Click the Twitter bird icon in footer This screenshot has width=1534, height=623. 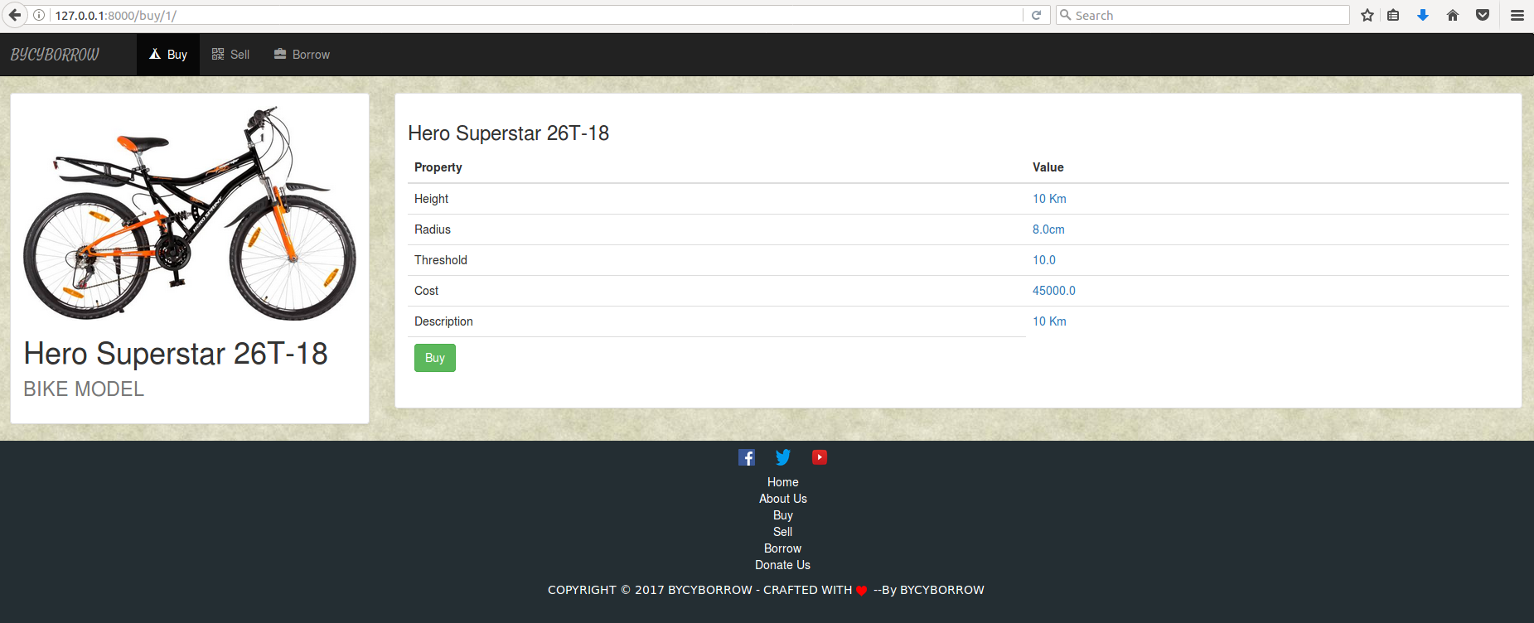point(783,457)
